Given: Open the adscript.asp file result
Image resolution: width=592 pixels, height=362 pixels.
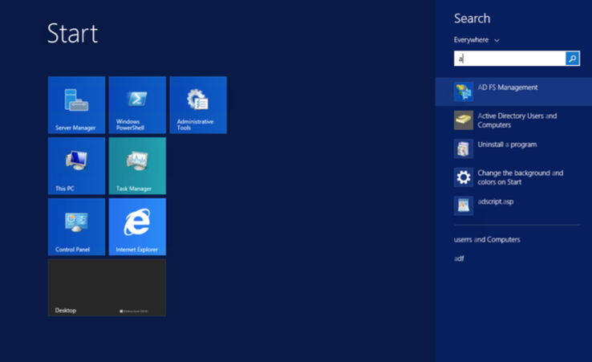Looking at the screenshot, I should (513, 205).
